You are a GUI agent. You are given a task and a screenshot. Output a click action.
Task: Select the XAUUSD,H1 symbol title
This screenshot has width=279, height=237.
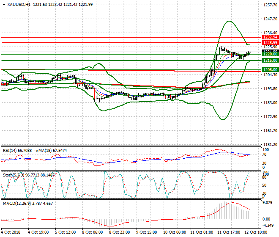19,4
